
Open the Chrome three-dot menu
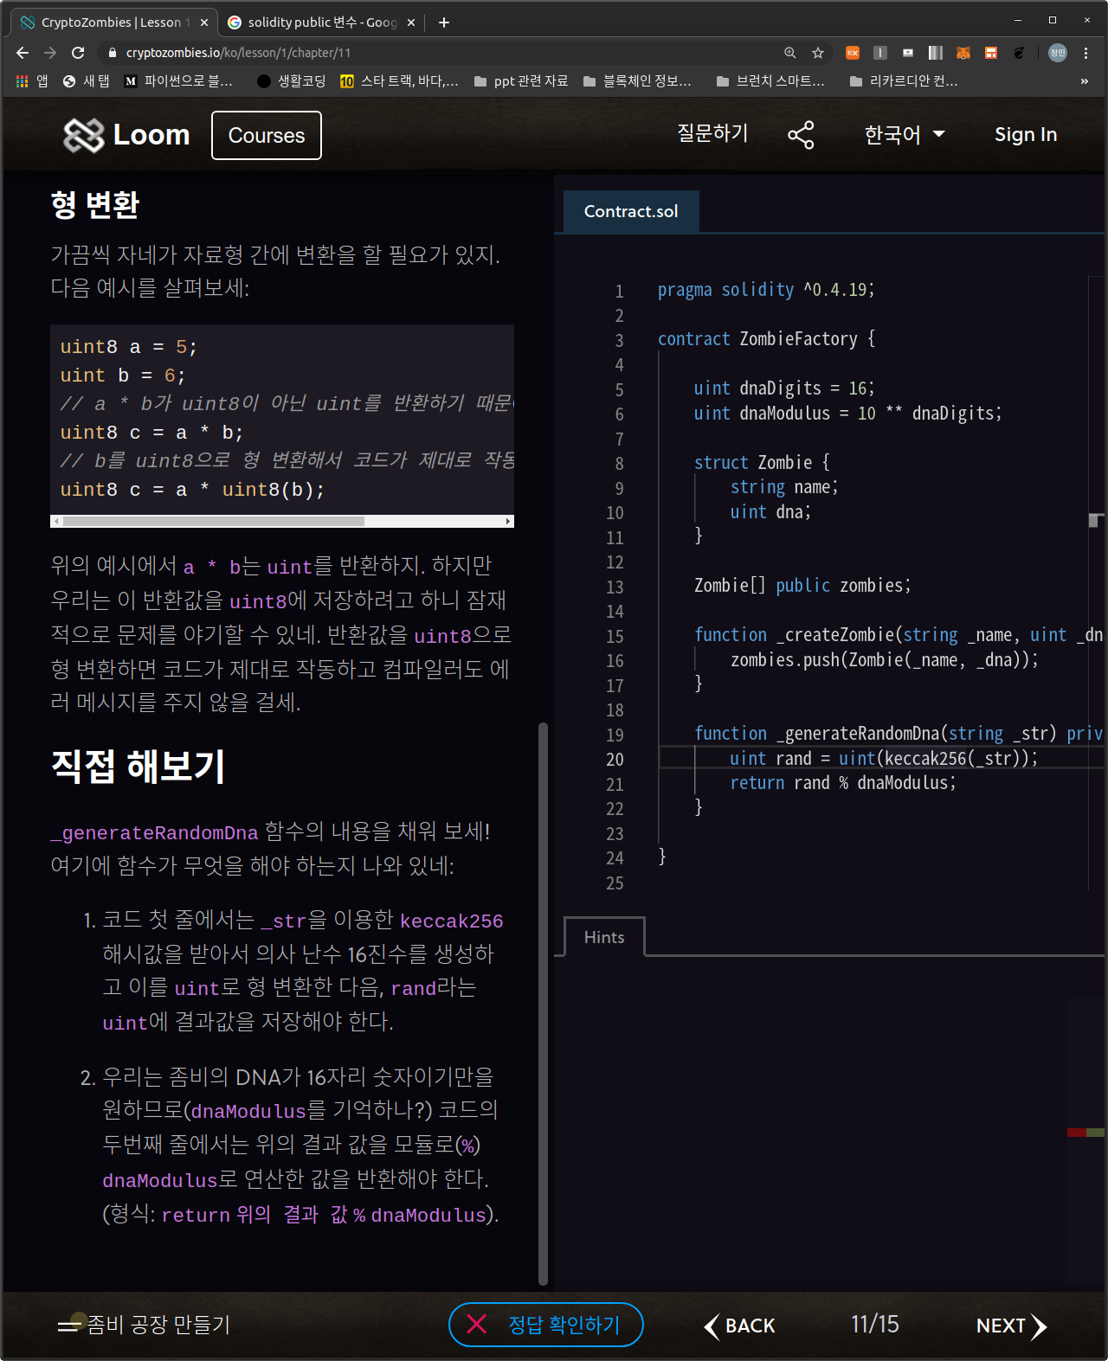(1085, 53)
